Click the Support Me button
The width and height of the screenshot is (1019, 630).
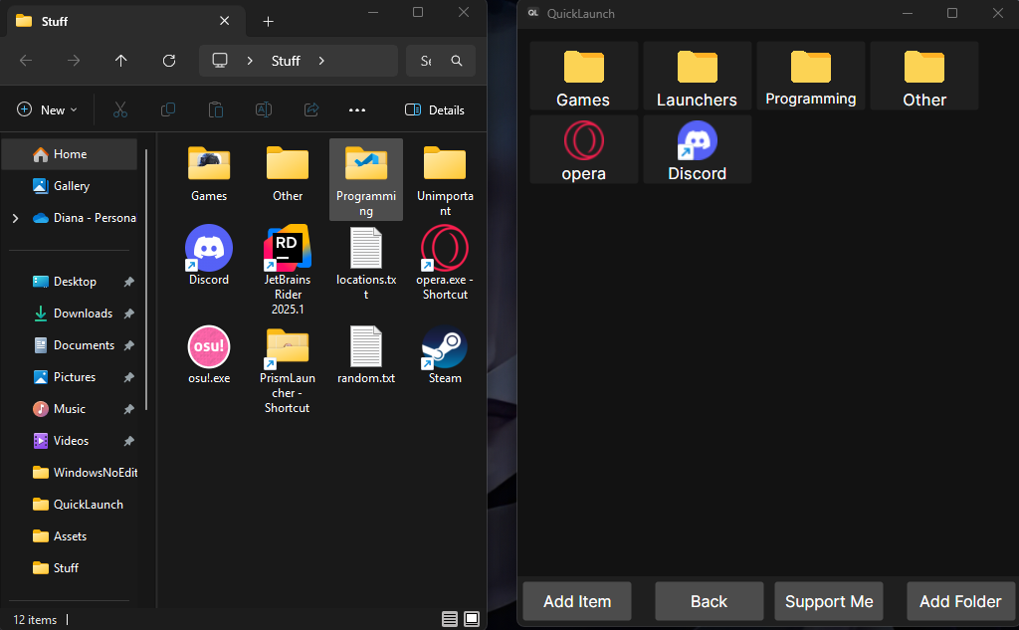point(829,601)
